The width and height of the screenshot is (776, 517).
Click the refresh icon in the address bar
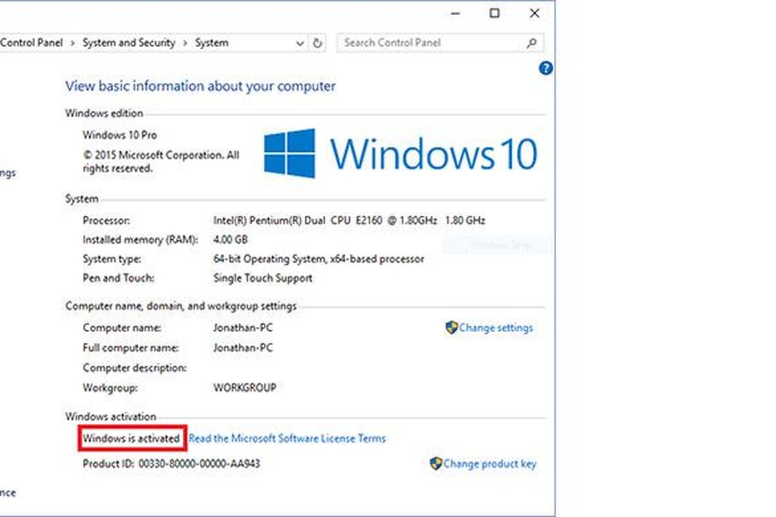pos(317,43)
